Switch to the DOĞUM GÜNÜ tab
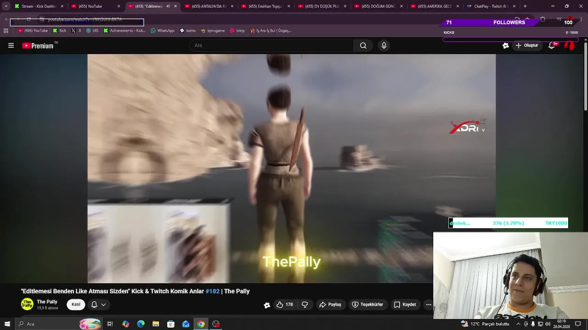 [379, 6]
